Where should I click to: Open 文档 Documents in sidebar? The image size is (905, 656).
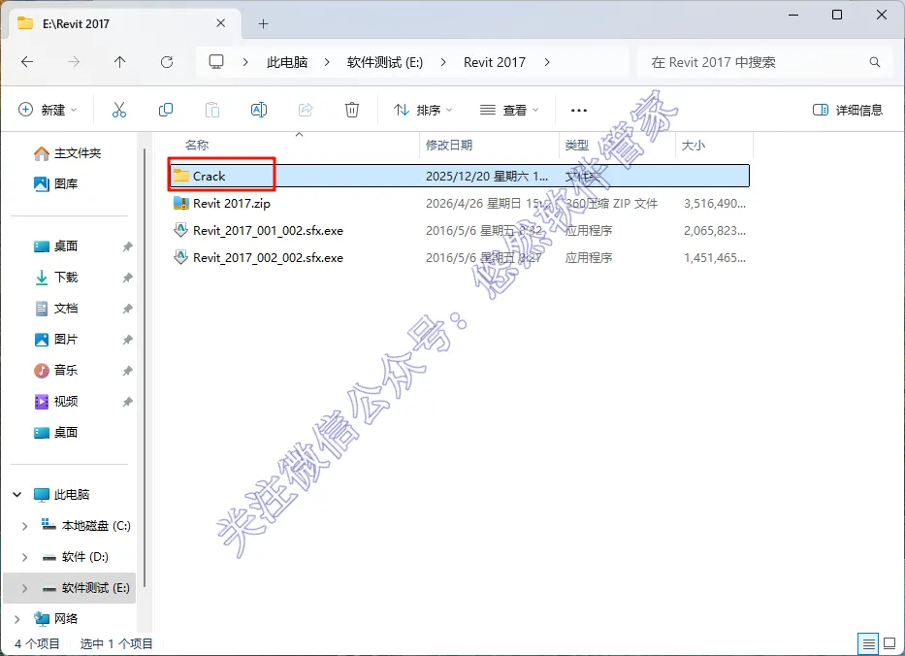click(56, 309)
